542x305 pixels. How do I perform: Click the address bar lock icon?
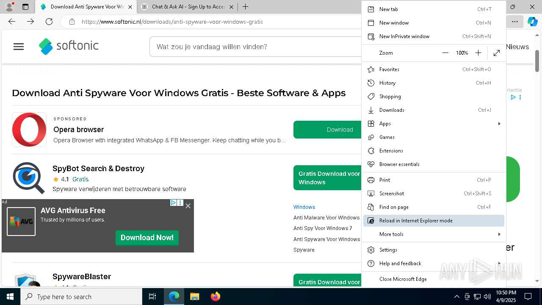tap(72, 22)
